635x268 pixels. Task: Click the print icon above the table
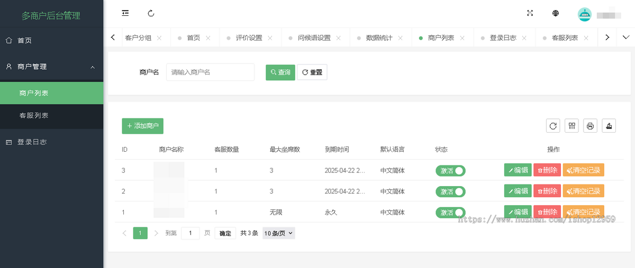pos(590,126)
